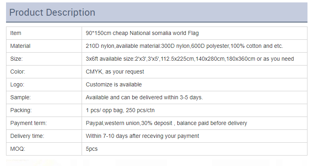Select the 3x6ft available size text
The width and height of the screenshot is (332, 166).
click(x=190, y=59)
